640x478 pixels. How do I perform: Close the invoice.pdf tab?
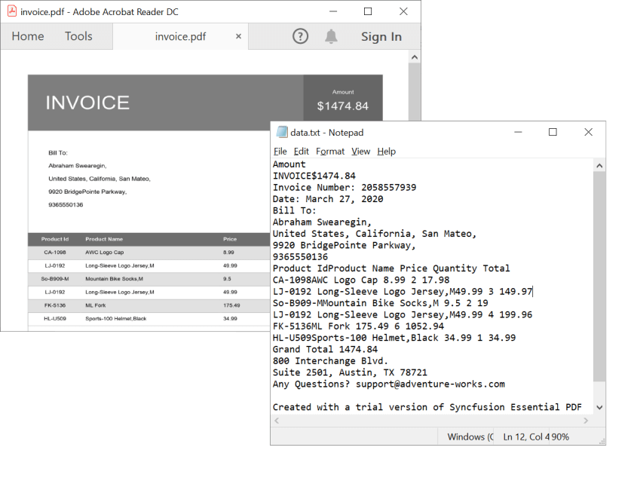238,36
